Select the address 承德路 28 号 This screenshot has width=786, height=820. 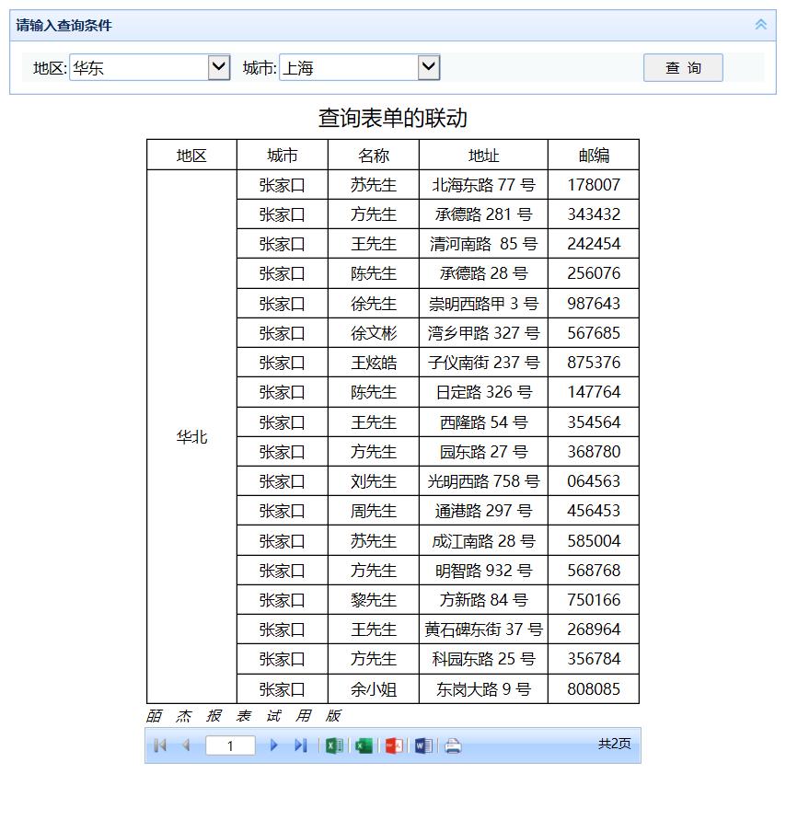point(483,273)
